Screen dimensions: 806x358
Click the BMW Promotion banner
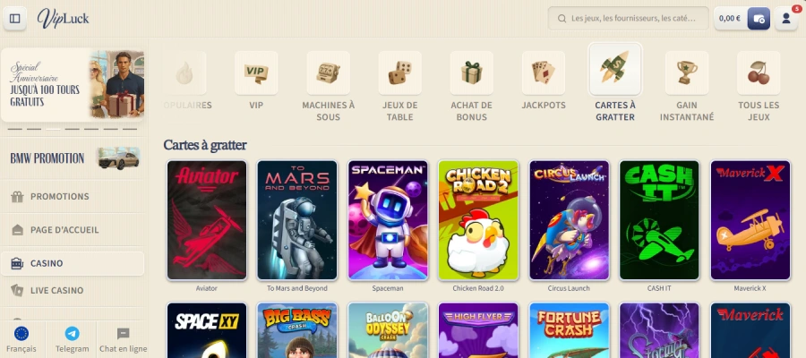[x=73, y=158]
